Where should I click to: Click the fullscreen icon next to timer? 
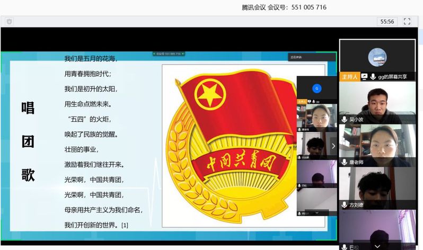(407, 21)
